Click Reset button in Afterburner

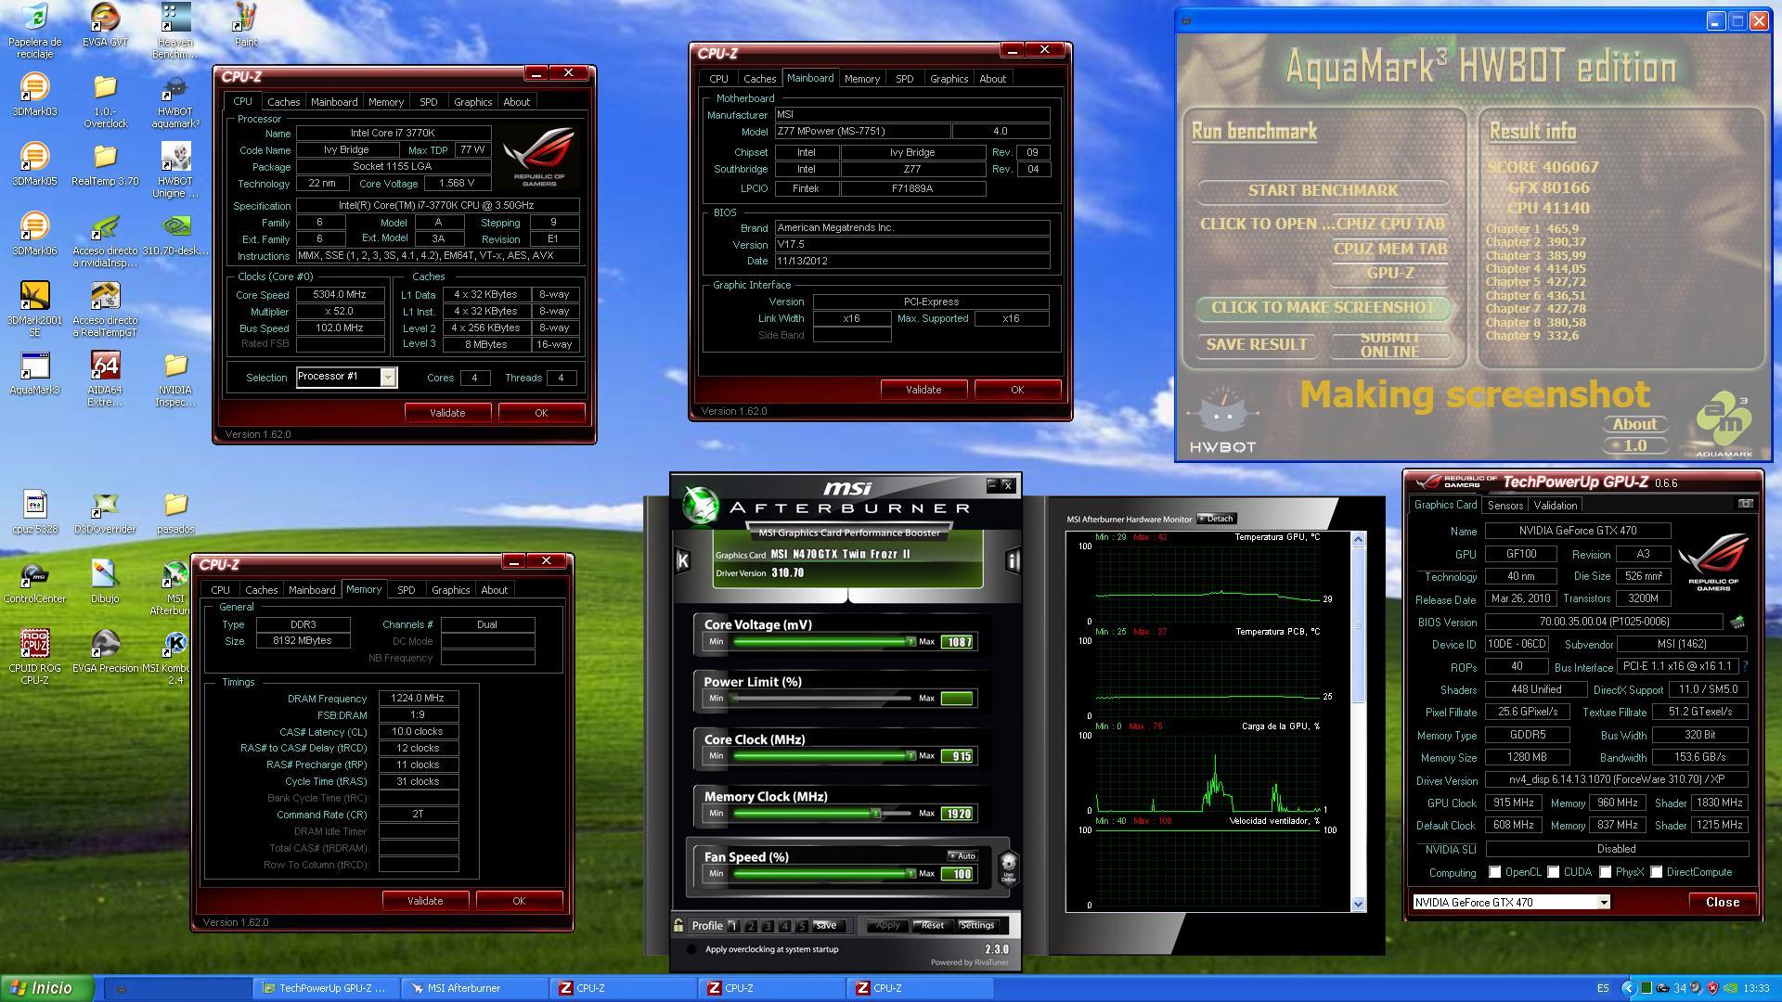pyautogui.click(x=931, y=925)
